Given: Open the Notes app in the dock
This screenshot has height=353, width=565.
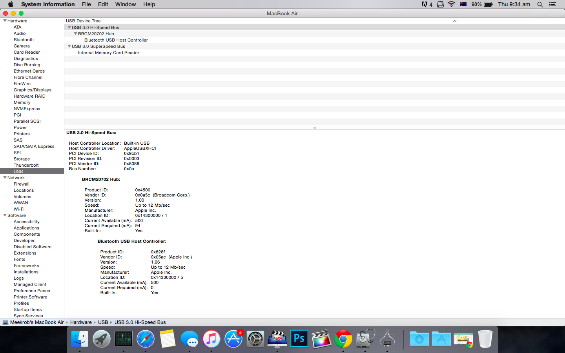Looking at the screenshot, I should coord(168,339).
